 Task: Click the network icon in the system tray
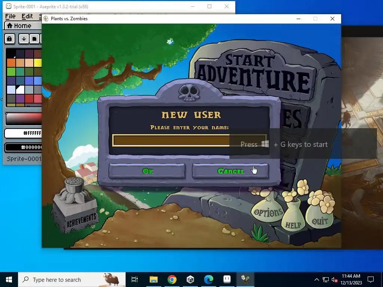click(326, 280)
